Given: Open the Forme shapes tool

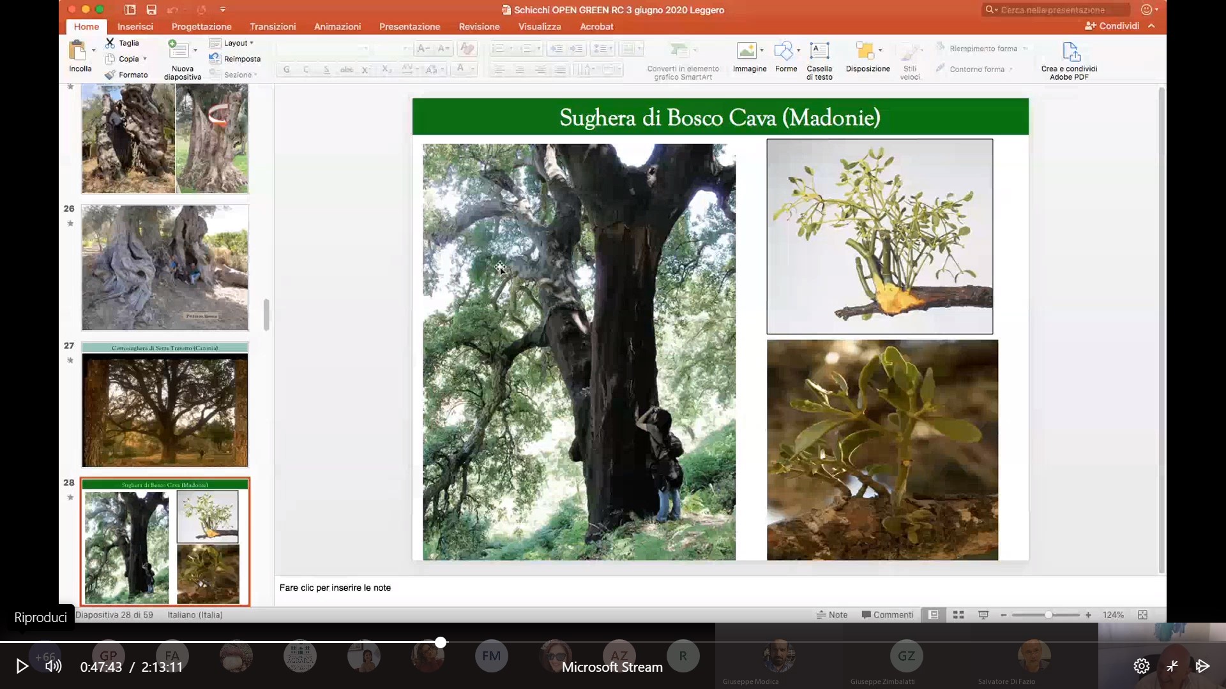Looking at the screenshot, I should point(783,51).
